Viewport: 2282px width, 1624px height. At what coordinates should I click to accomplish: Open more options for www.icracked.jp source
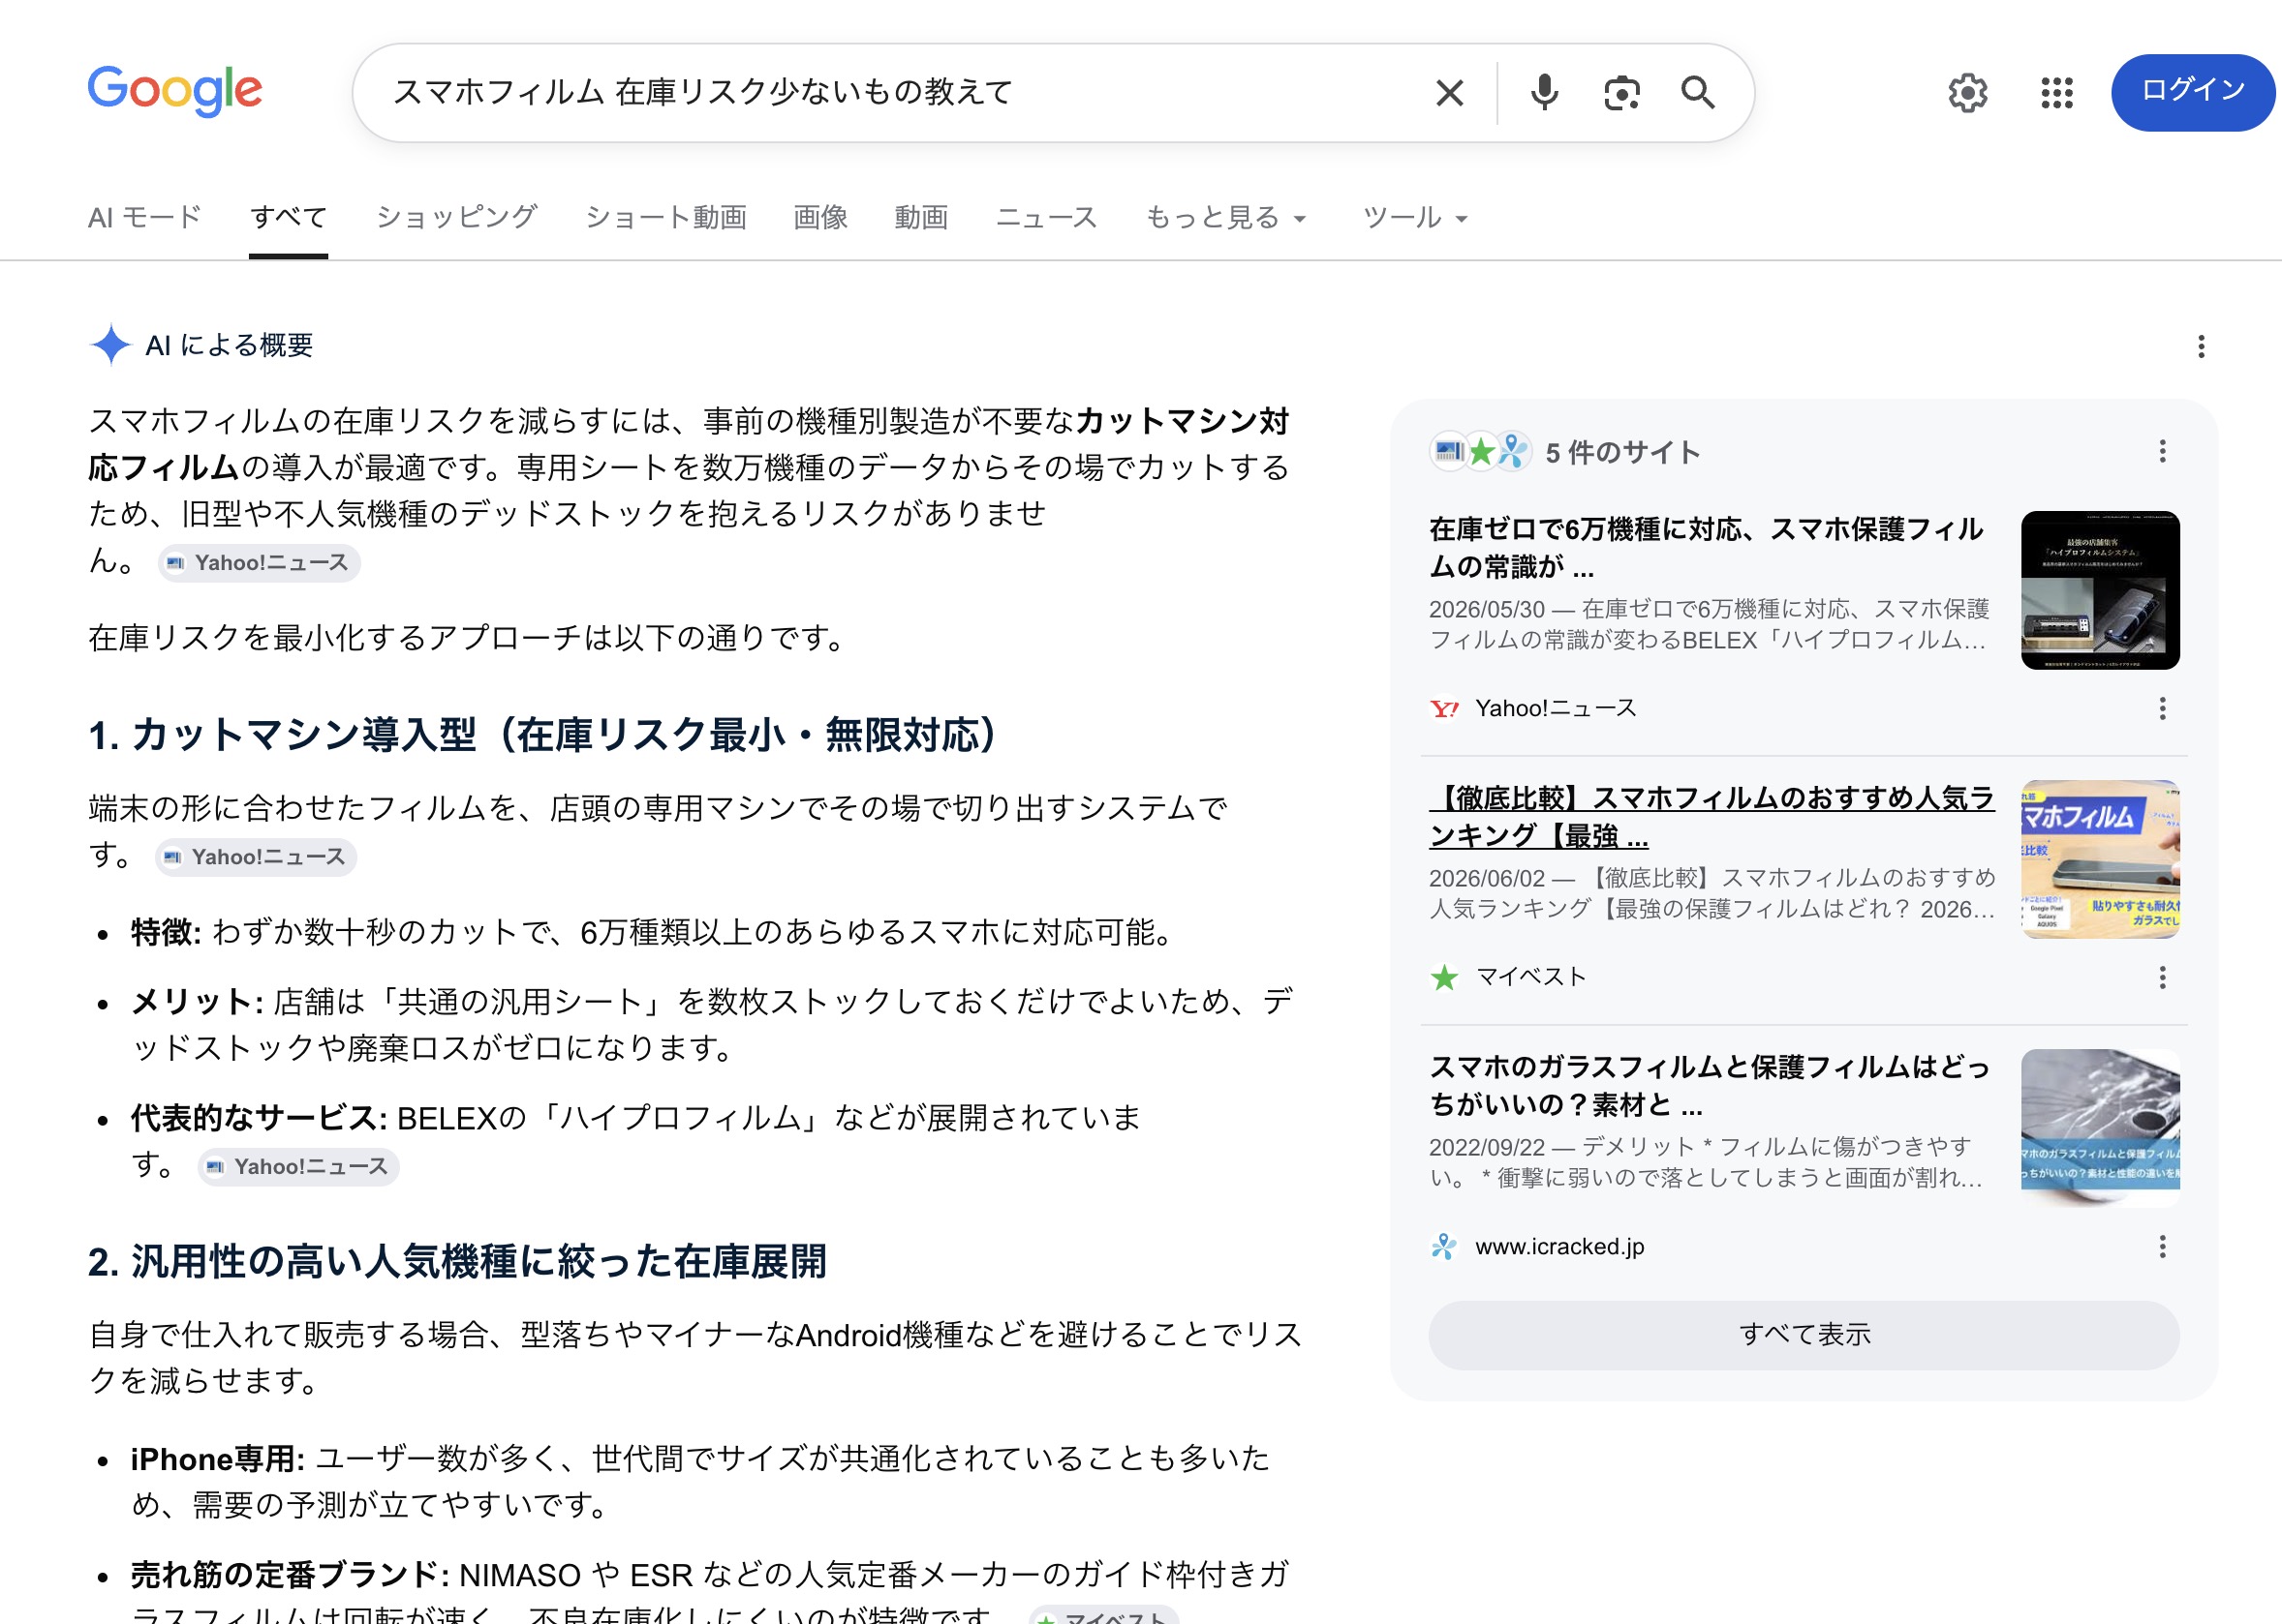[x=2162, y=1246]
